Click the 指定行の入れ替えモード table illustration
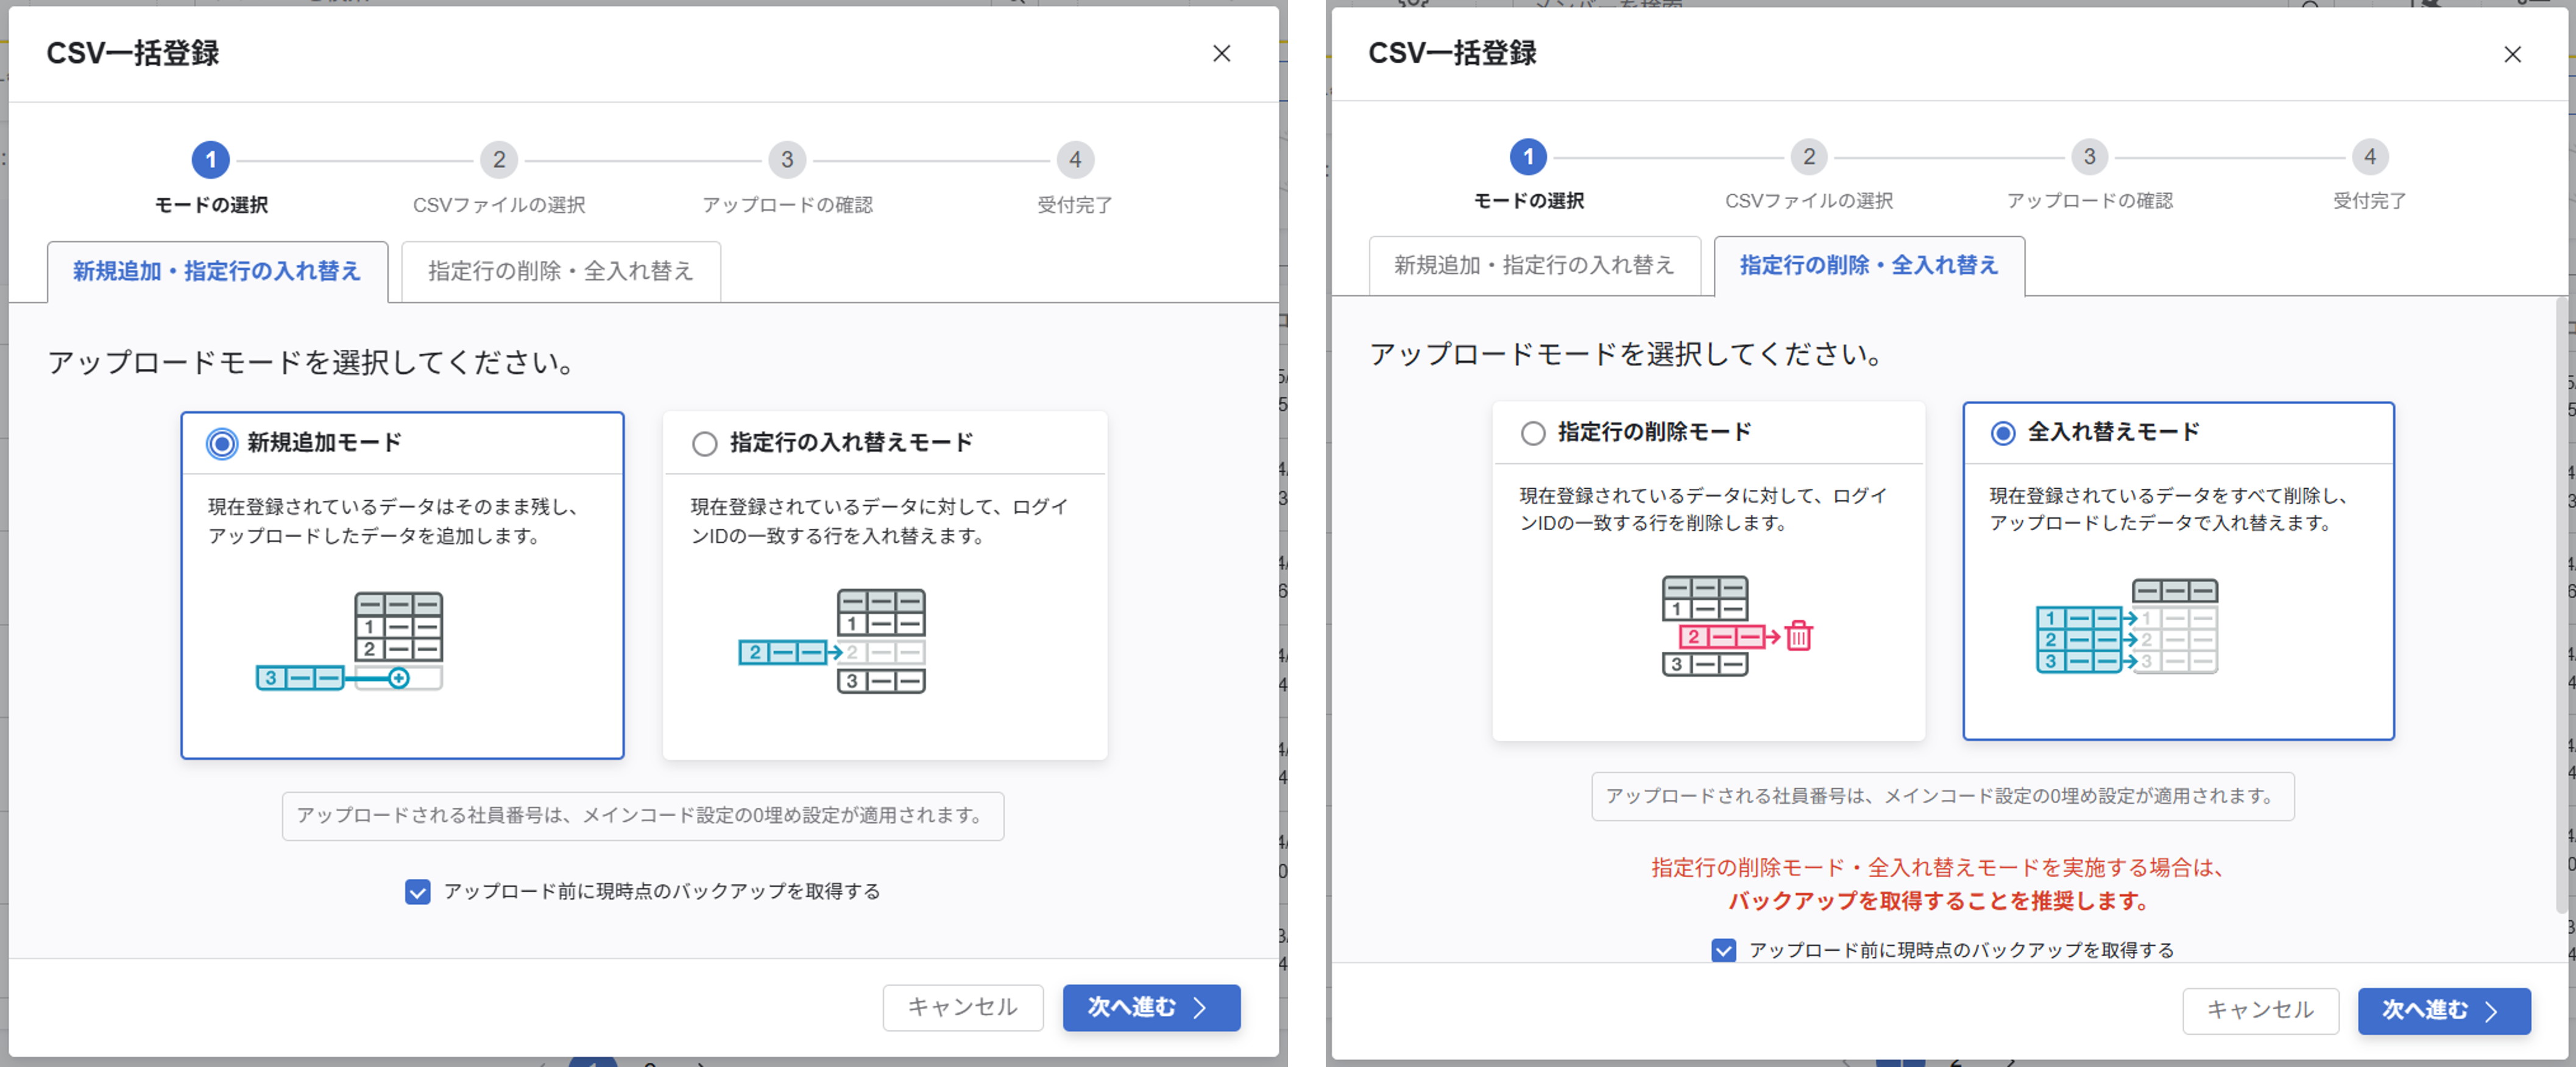The height and width of the screenshot is (1067, 2576). click(x=832, y=642)
